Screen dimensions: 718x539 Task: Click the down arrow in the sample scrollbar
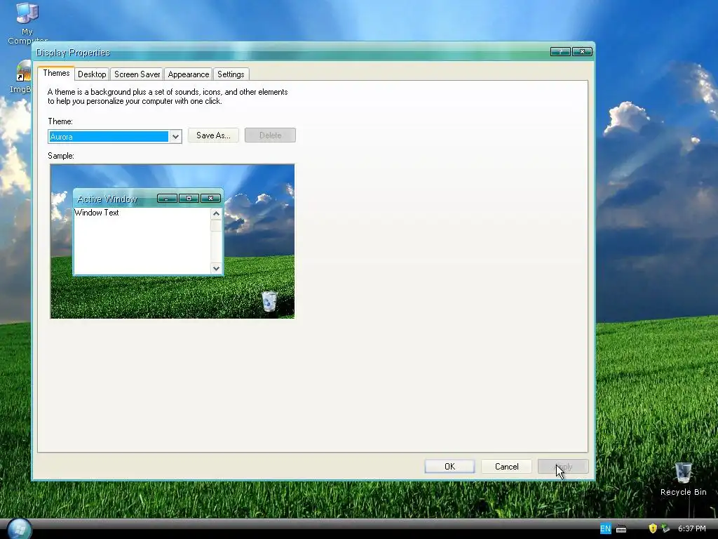216,268
